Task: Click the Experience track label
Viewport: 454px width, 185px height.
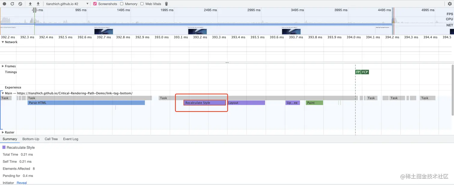Action: coord(13,87)
